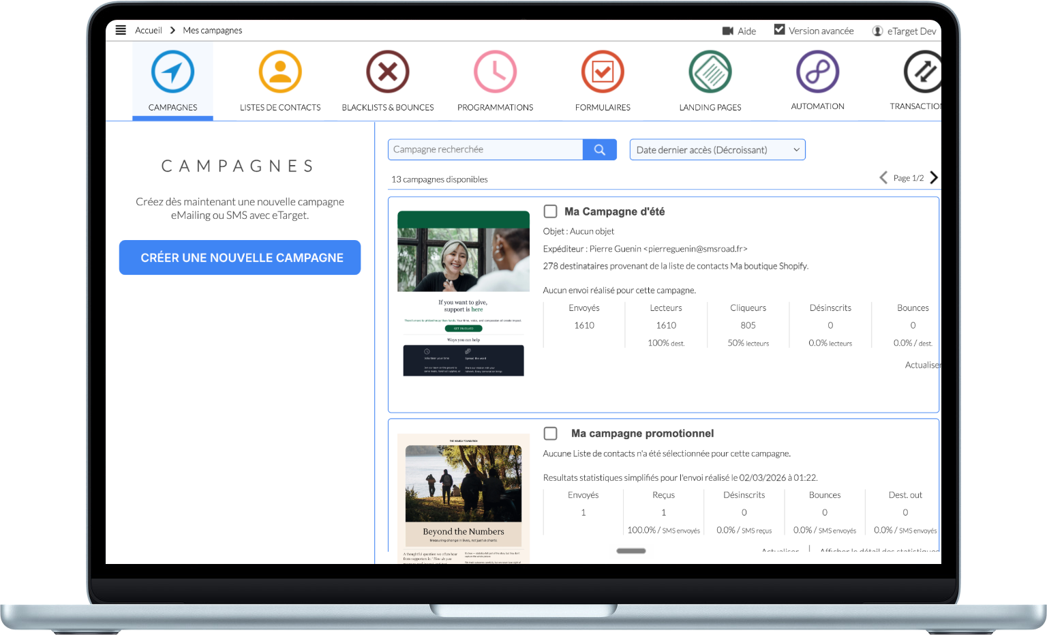Open the Beyond the Numbers campaign thumbnail
1047x639 pixels.
pyautogui.click(x=464, y=499)
